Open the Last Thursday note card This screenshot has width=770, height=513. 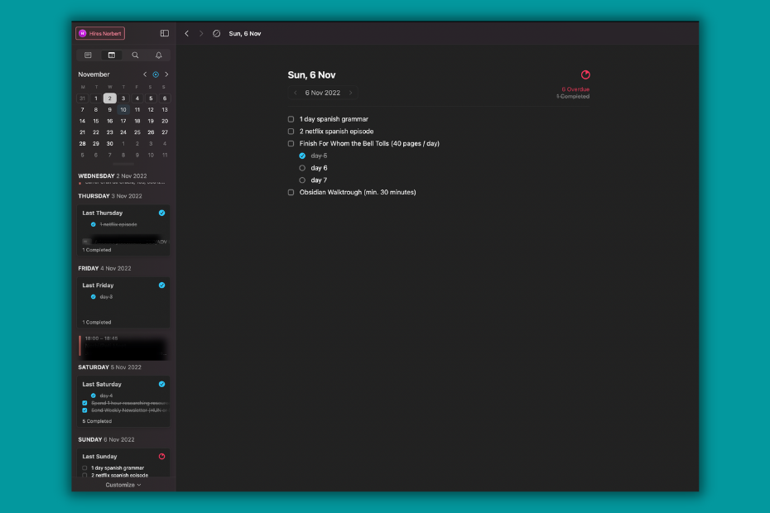pyautogui.click(x=123, y=230)
